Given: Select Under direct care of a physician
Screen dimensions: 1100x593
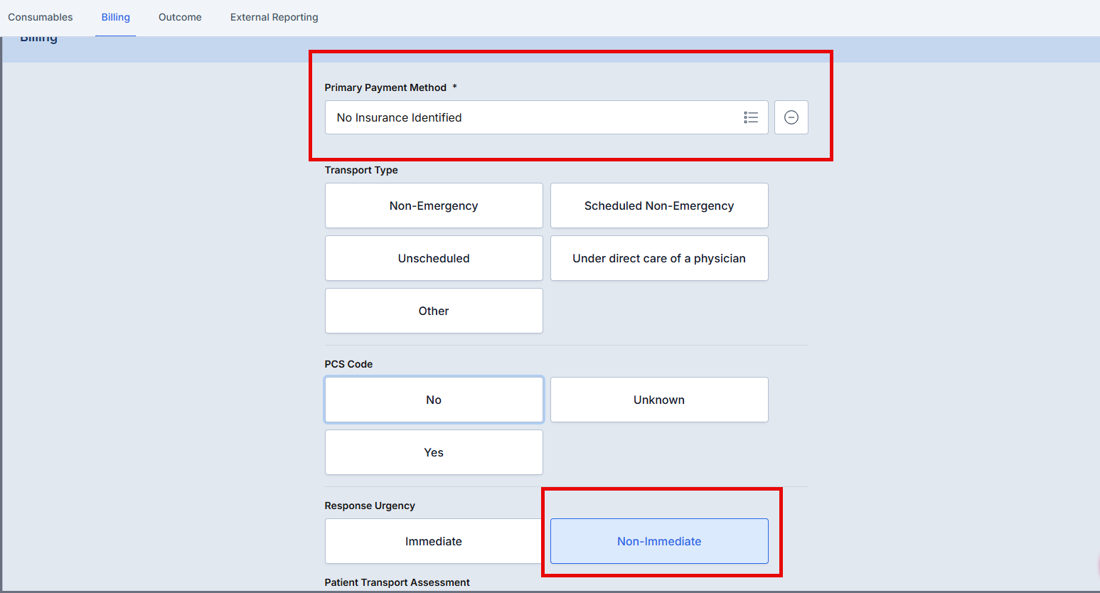Looking at the screenshot, I should [658, 258].
